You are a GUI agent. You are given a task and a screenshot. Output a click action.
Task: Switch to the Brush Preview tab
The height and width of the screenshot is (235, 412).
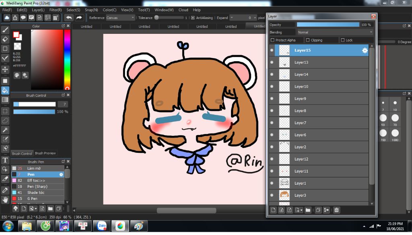[x=45, y=153]
